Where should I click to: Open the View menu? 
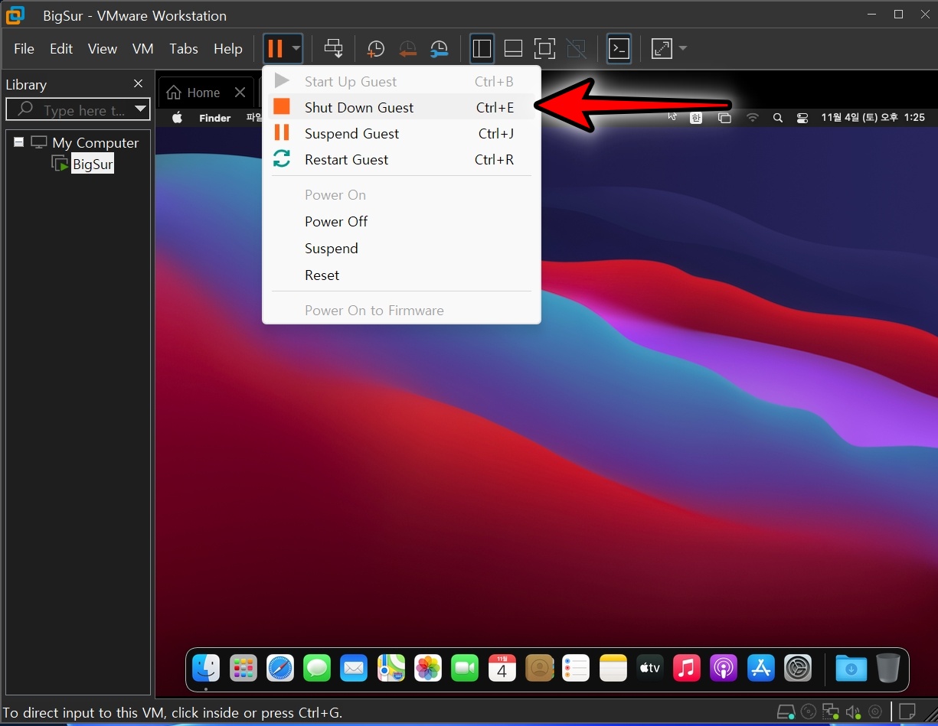(103, 49)
